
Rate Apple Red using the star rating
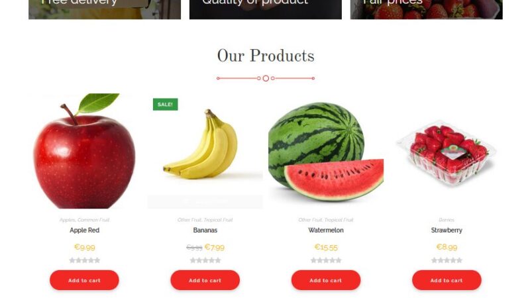(x=85, y=260)
